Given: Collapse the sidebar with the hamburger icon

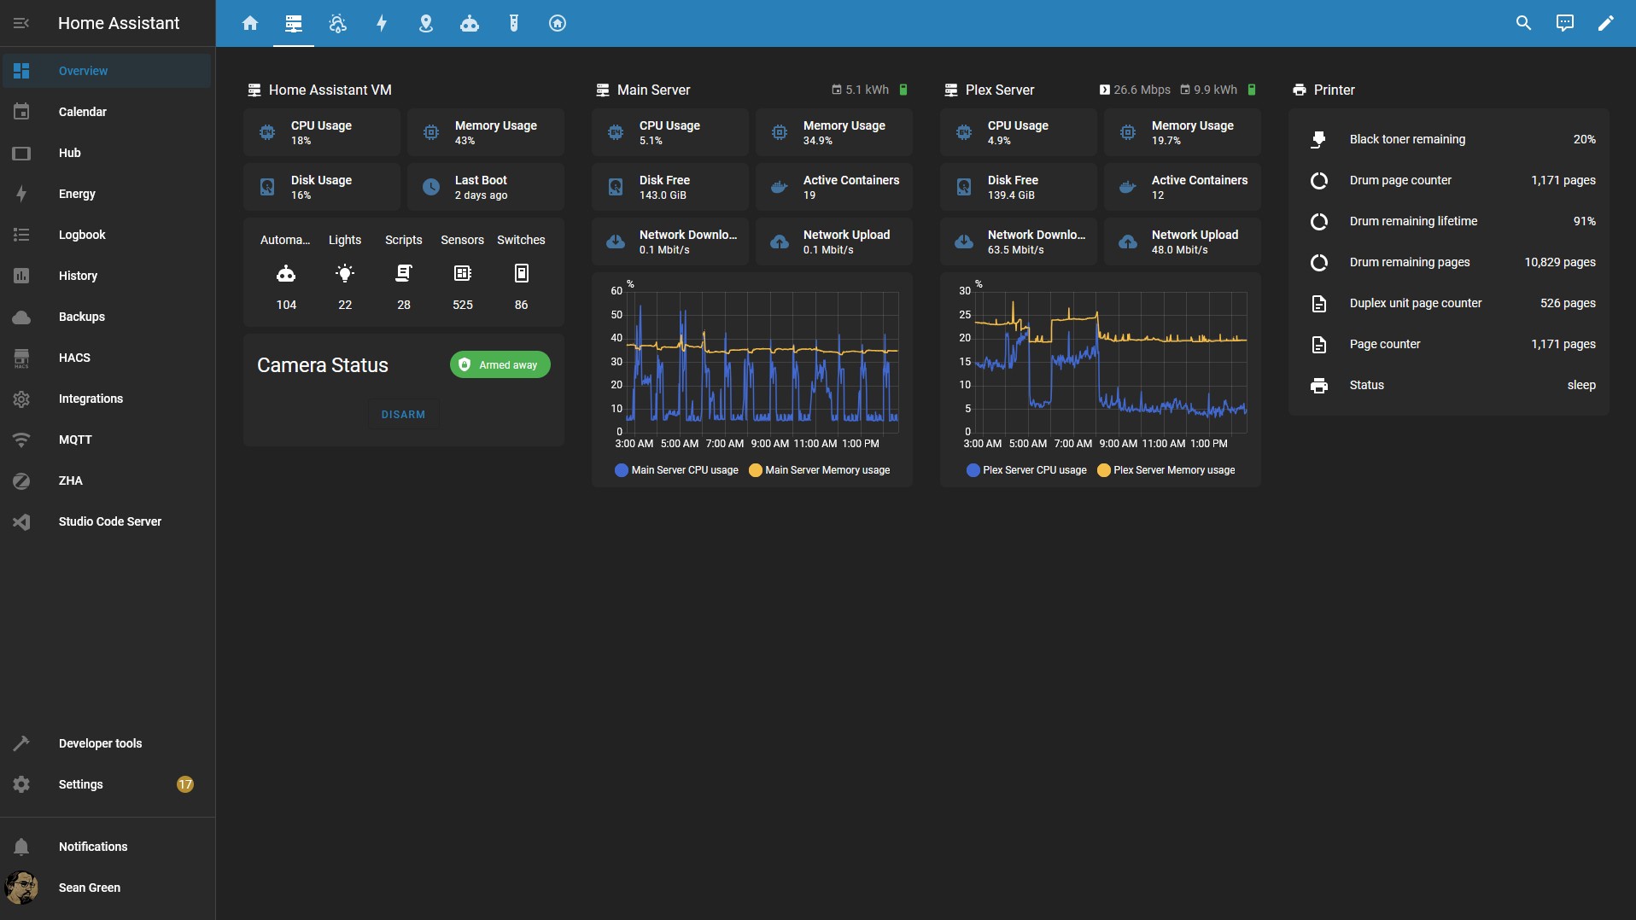Looking at the screenshot, I should (x=21, y=23).
